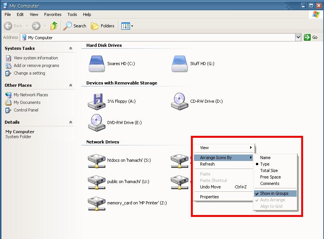324x239 pixels.
Task: Collapse the Details panel
Action: click(71, 122)
